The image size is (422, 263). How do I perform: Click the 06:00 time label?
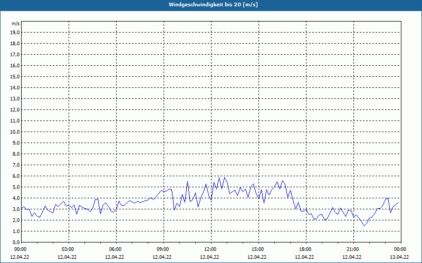tap(116, 249)
